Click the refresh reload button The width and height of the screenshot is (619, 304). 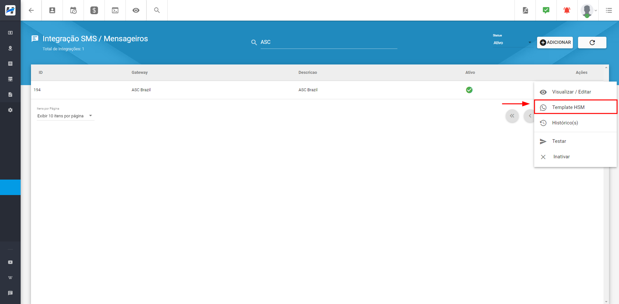point(592,43)
